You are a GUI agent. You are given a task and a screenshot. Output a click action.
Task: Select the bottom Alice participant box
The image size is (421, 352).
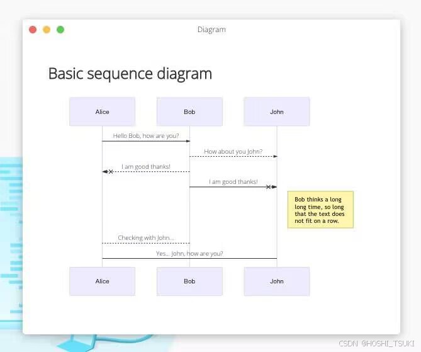pyautogui.click(x=103, y=281)
